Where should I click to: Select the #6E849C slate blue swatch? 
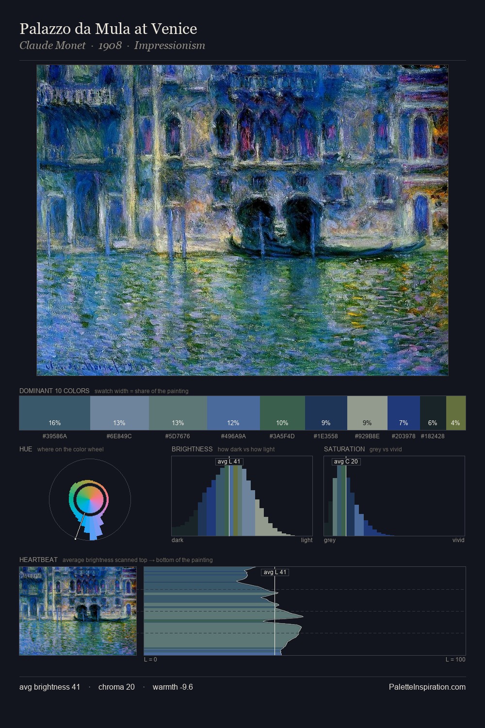click(x=119, y=413)
